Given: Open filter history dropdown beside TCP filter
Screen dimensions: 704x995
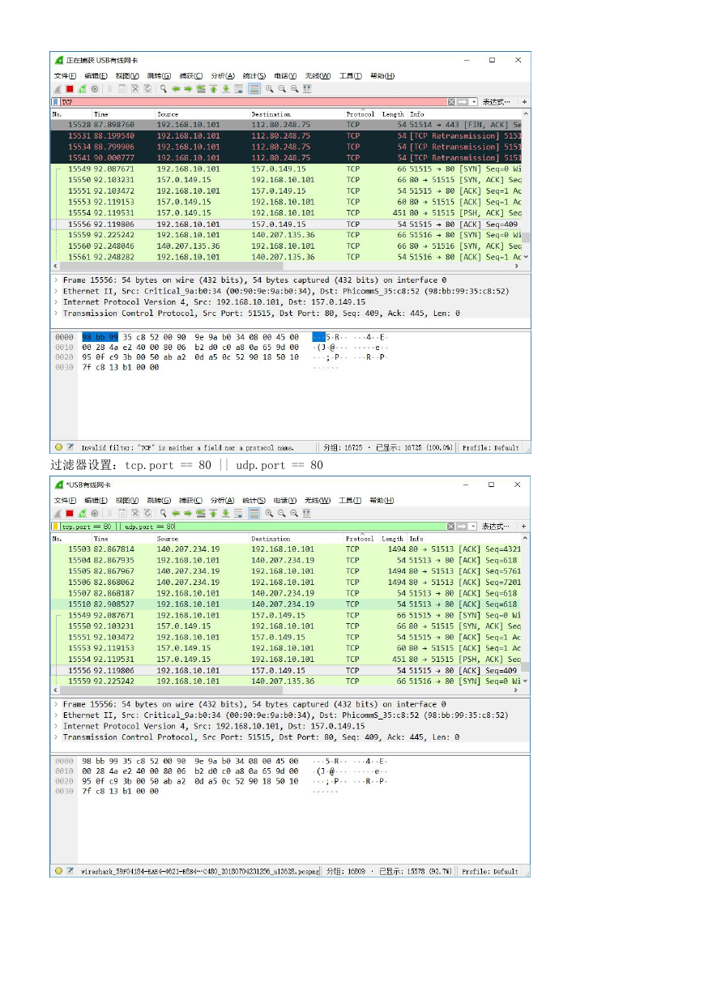Looking at the screenshot, I should pyautogui.click(x=474, y=102).
